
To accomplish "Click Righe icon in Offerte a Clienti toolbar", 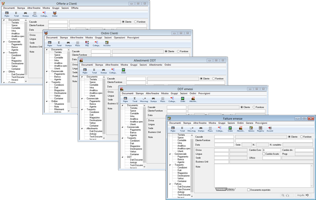I will [x=7, y=14].
